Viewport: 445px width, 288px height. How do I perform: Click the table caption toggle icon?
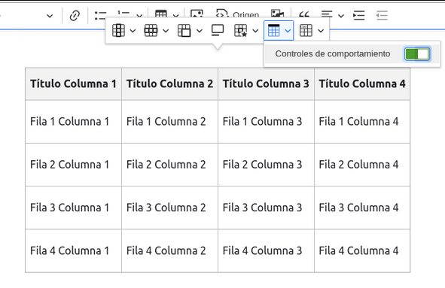[x=218, y=30]
